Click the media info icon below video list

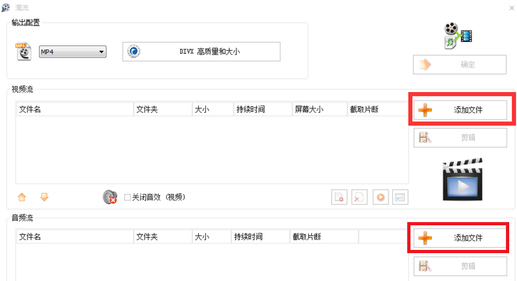400,198
